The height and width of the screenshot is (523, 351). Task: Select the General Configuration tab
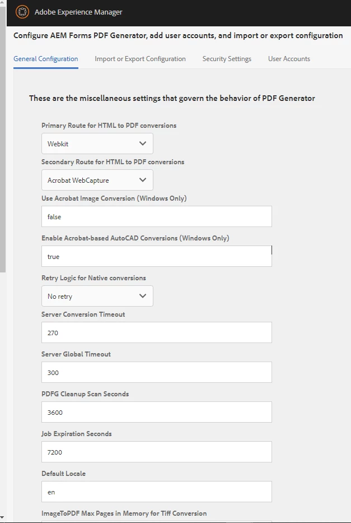pyautogui.click(x=46, y=59)
